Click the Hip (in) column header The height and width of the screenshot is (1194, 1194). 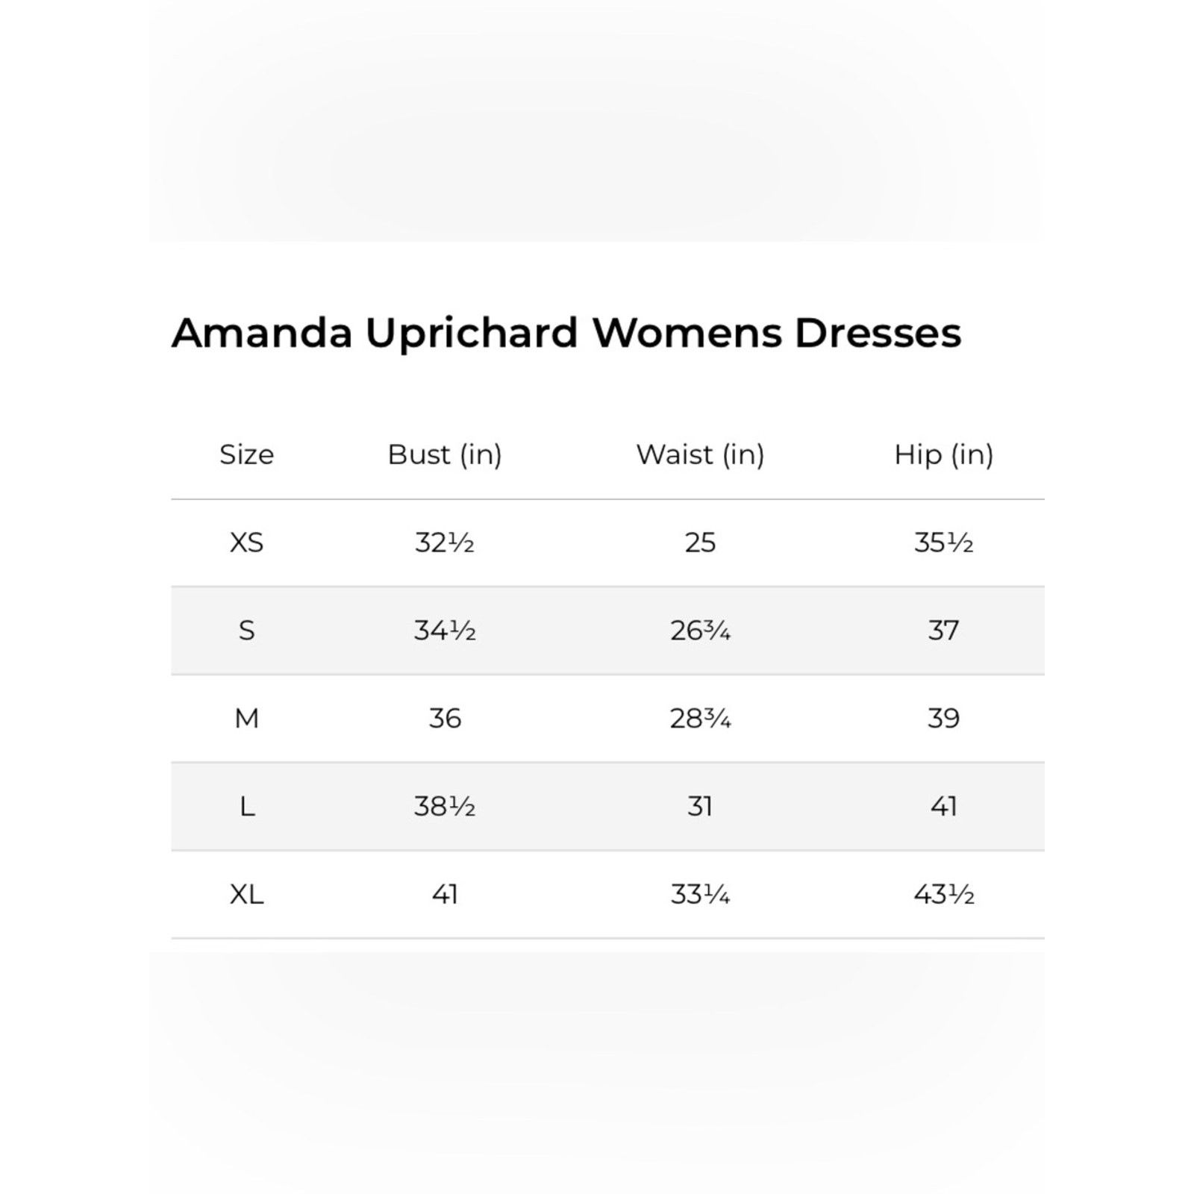(x=944, y=454)
